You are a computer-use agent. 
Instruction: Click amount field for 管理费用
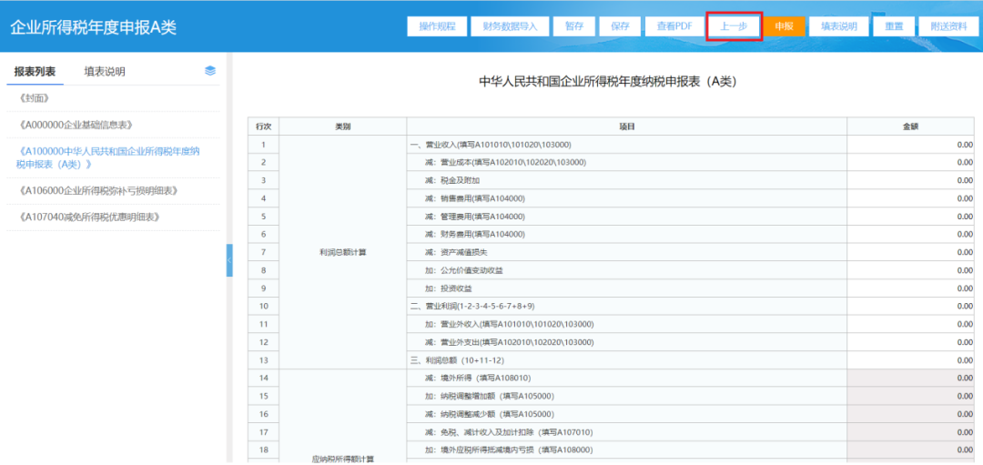point(911,217)
